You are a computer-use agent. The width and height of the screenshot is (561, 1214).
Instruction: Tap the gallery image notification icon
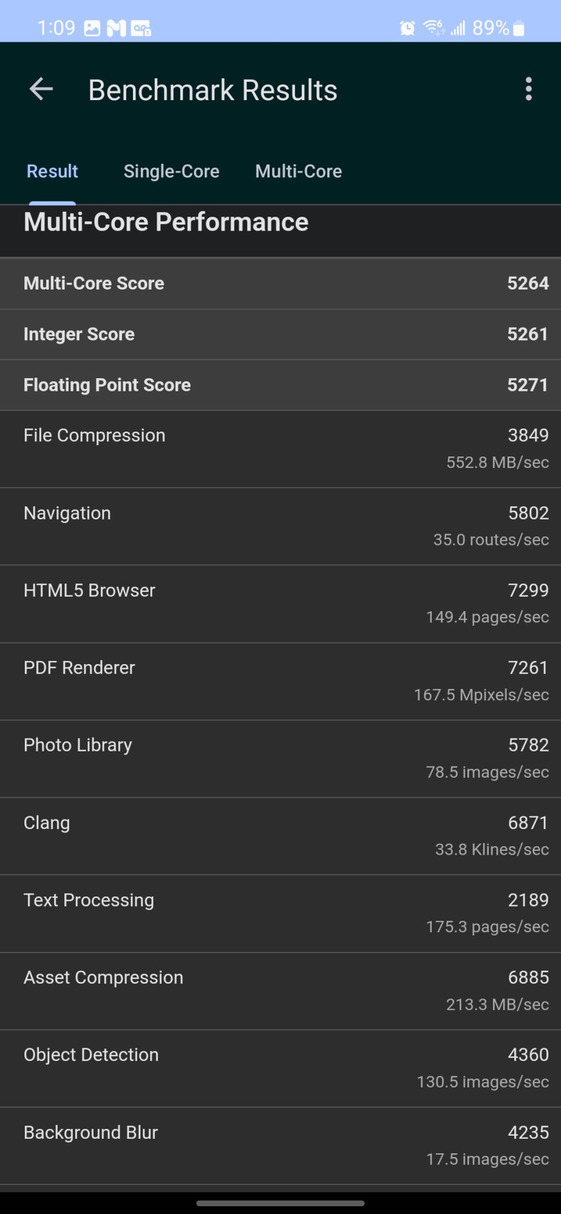[92, 28]
